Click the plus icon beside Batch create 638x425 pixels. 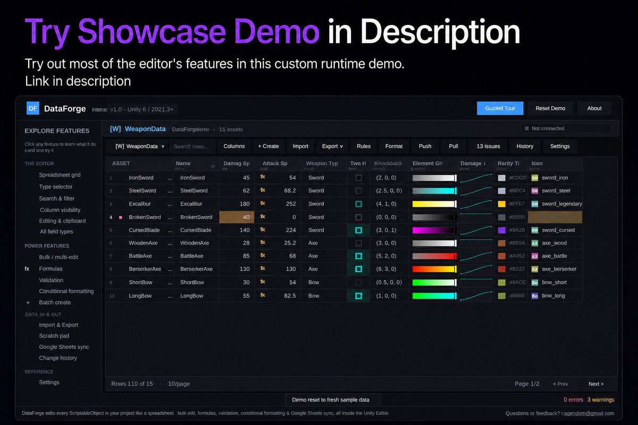pyautogui.click(x=28, y=303)
